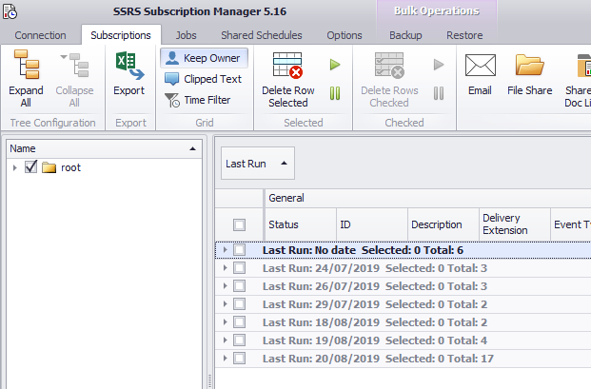The width and height of the screenshot is (591, 389).
Task: Click the Expand All tree icon
Action: point(27,65)
